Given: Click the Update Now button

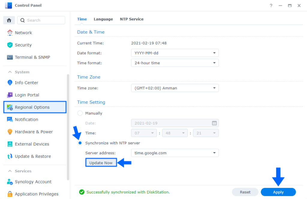Looking at the screenshot, I should [x=101, y=162].
